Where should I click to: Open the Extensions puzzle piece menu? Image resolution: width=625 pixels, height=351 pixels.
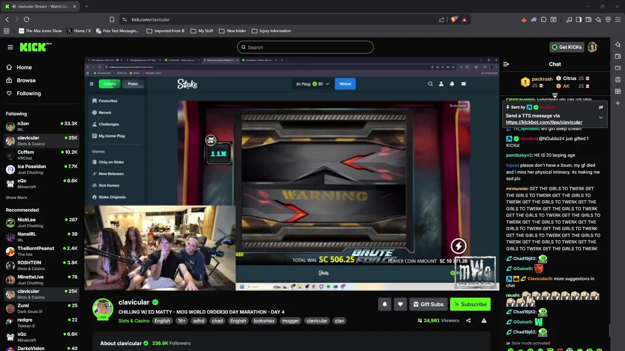click(x=543, y=19)
